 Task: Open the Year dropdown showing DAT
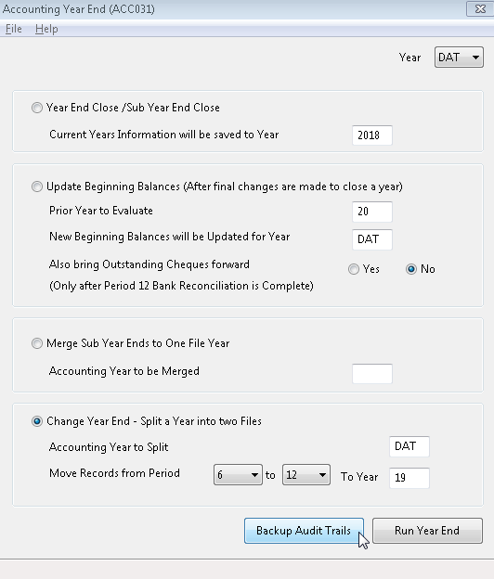[459, 58]
